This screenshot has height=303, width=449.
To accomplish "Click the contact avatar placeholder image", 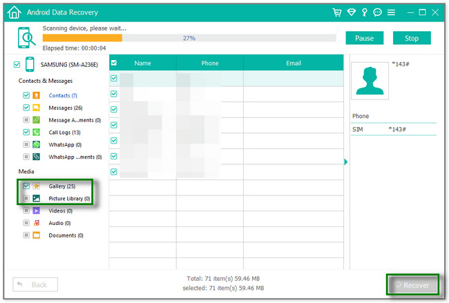I will coord(370,81).
